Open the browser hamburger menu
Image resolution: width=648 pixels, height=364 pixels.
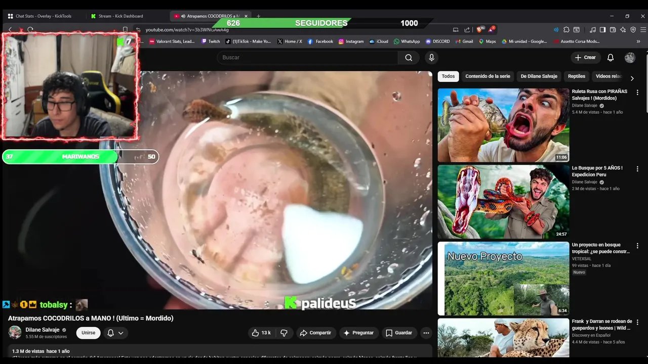tap(643, 30)
